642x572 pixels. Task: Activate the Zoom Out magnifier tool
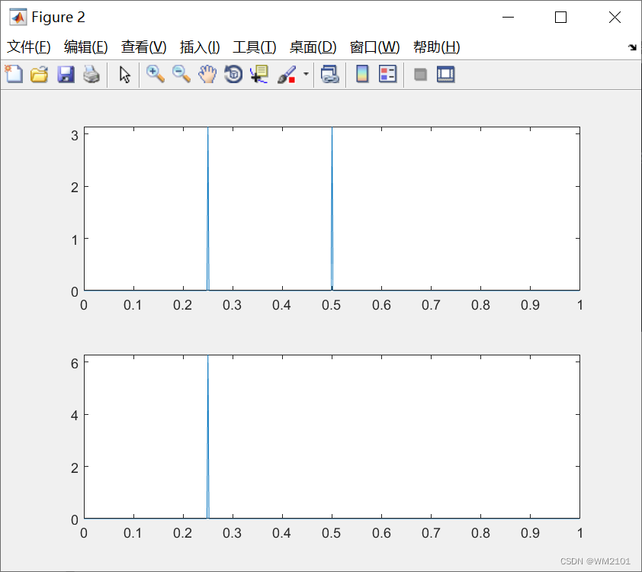(x=181, y=75)
